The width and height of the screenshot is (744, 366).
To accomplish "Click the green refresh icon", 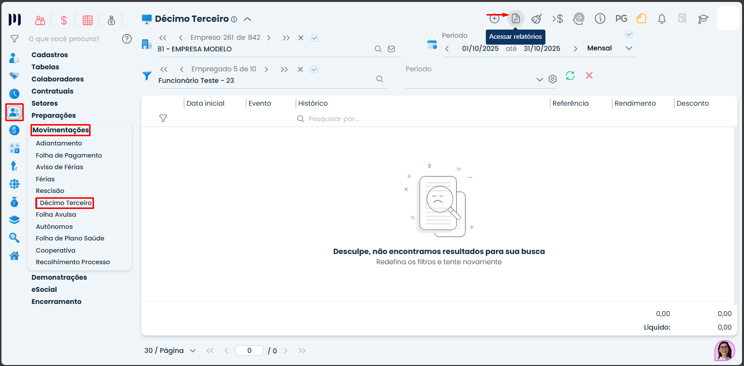I will point(570,76).
